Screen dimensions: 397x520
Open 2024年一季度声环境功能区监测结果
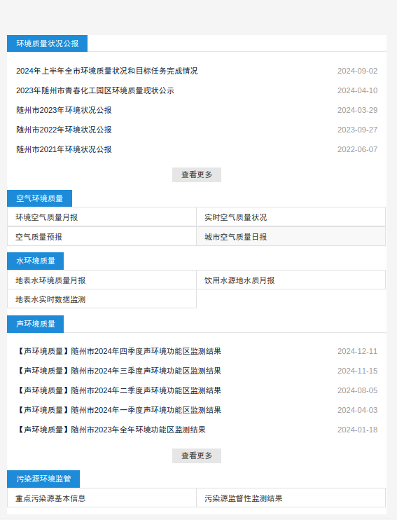click(x=118, y=410)
